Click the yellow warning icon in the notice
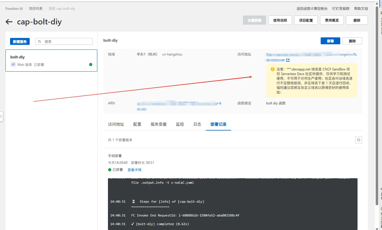This screenshot has height=230, width=382. [x=272, y=69]
